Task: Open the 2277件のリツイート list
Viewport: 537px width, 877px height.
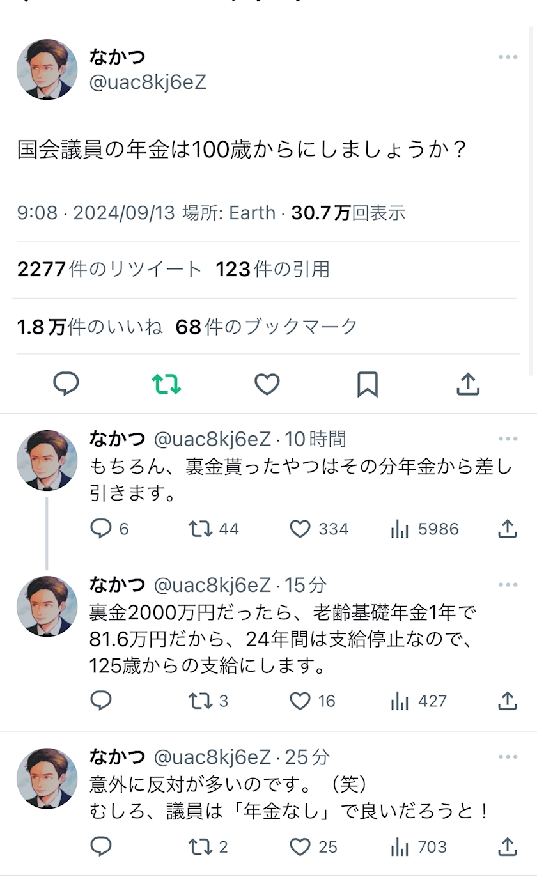Action: click(x=109, y=270)
